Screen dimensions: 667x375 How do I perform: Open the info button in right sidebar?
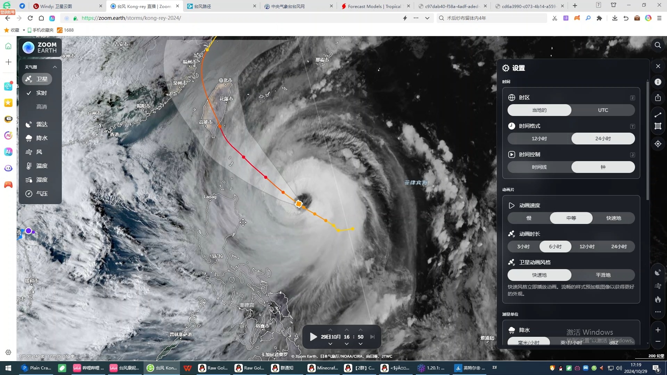[658, 82]
